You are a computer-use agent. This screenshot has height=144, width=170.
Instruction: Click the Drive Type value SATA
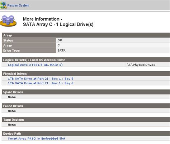61,51
